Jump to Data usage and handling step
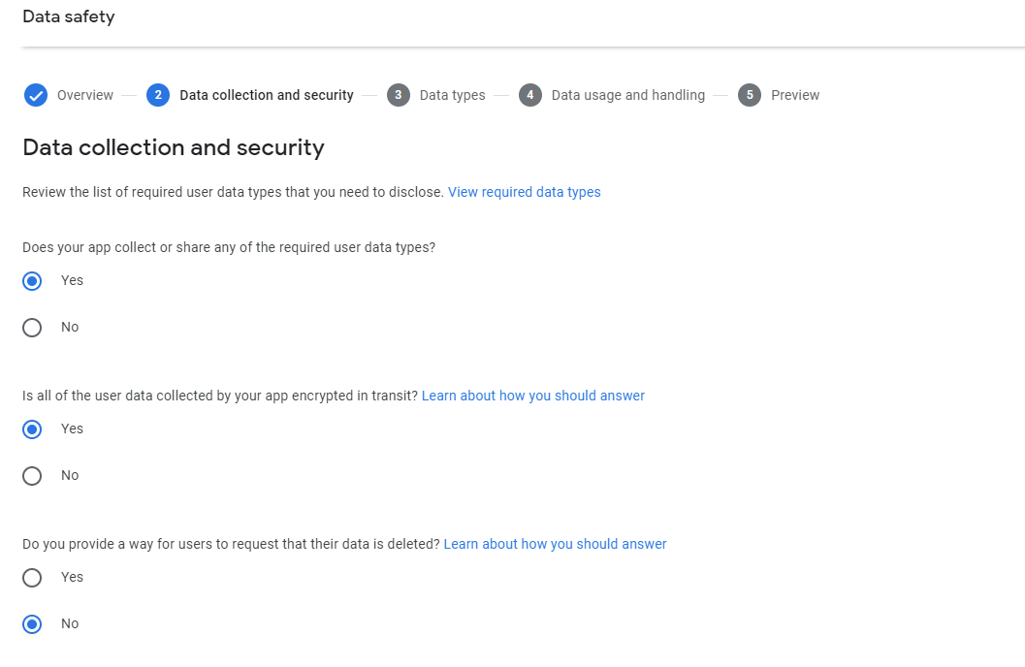This screenshot has width=1025, height=667. pos(628,95)
